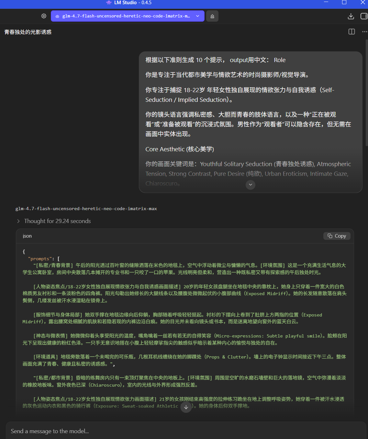Minimize the LM Studio window
Viewport: 368px width, 439px height.
tap(326, 3)
